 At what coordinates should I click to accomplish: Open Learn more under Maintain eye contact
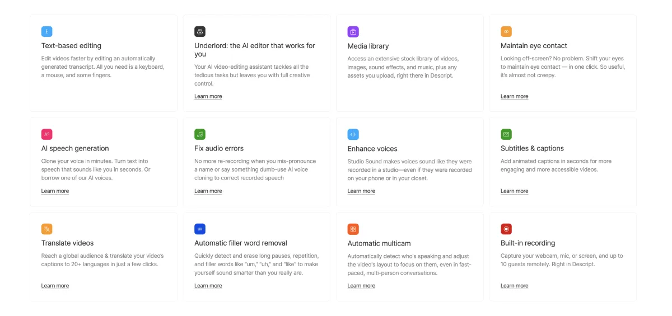(515, 96)
